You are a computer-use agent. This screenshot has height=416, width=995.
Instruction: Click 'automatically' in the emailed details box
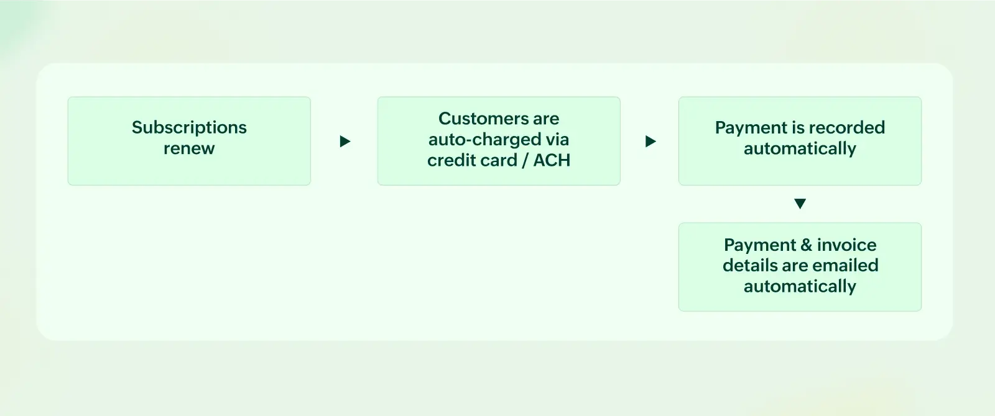tap(800, 286)
